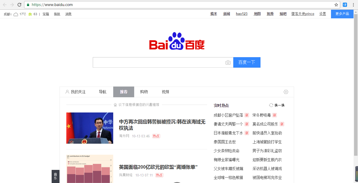Open hot topic 上海城管殴打学生

[x=267, y=142]
